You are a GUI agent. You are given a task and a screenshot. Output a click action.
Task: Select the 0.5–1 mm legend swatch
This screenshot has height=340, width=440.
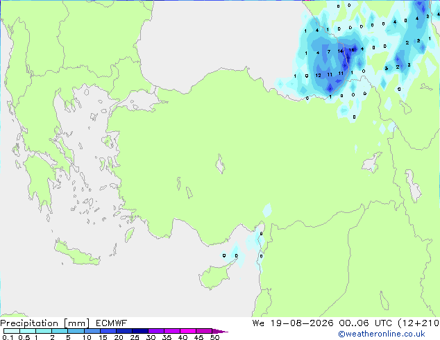[x=28, y=331]
